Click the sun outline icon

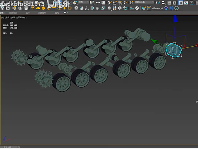click(x=70, y=8)
